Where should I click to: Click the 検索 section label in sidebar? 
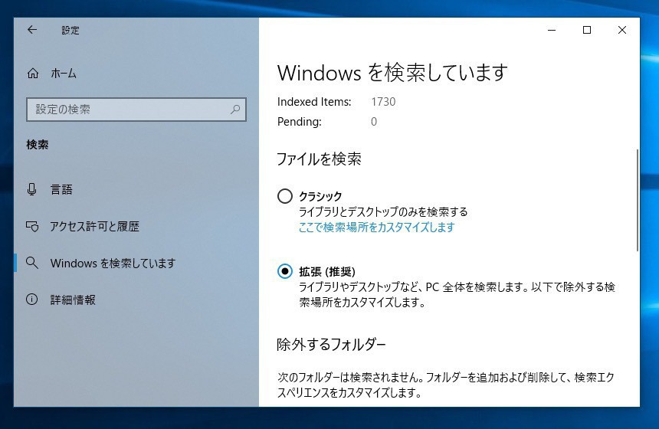(38, 145)
